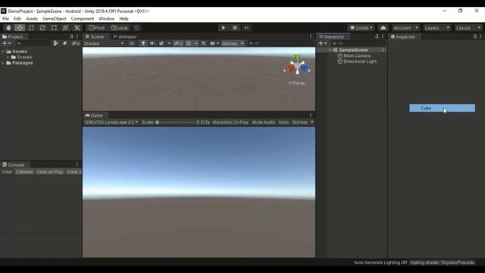Select the Game tab
This screenshot has height=273, width=485.
[x=94, y=115]
